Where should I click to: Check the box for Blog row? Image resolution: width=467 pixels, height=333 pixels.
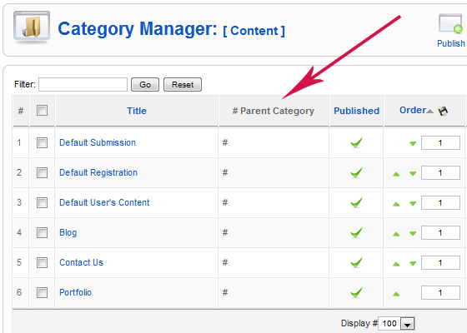click(42, 232)
